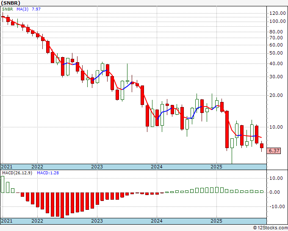Click the 100.00 price axis label
The height and width of the screenshot is (231, 288).
(277, 21)
